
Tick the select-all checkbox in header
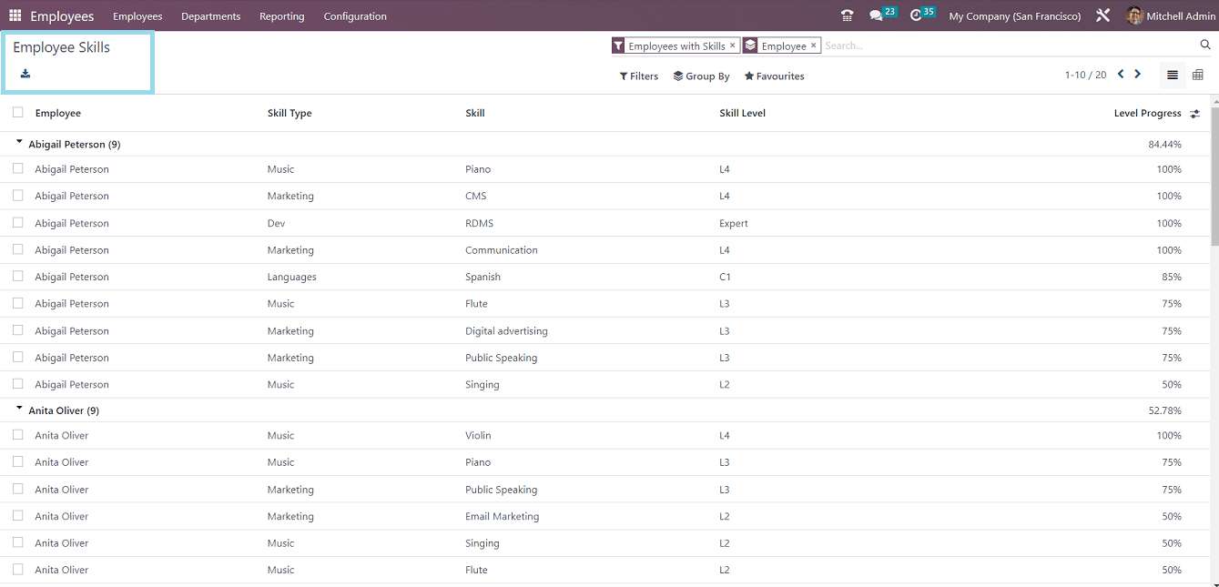[17, 112]
